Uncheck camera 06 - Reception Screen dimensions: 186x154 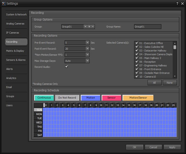137,62
